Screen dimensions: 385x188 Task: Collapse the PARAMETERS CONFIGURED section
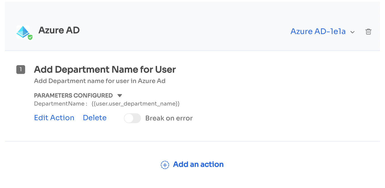point(119,95)
